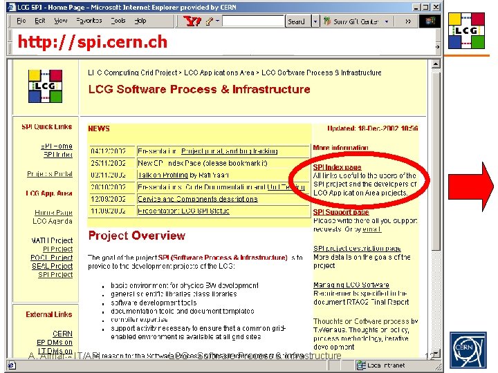Click the scrollbar up arrow
Screen dimensions: 498x373
coord(436,64)
